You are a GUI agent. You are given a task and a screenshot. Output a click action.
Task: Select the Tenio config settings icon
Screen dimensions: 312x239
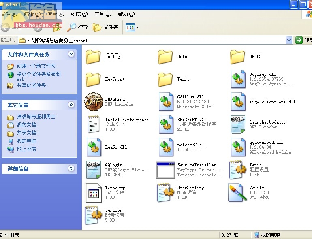[x=238, y=170]
